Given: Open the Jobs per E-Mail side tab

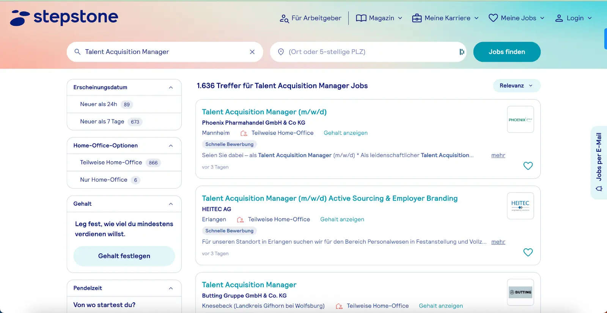Looking at the screenshot, I should (599, 162).
